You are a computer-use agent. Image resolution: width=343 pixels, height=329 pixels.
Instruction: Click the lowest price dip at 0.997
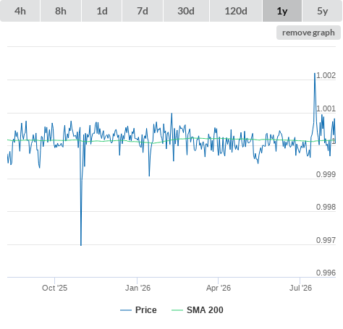[x=81, y=245]
